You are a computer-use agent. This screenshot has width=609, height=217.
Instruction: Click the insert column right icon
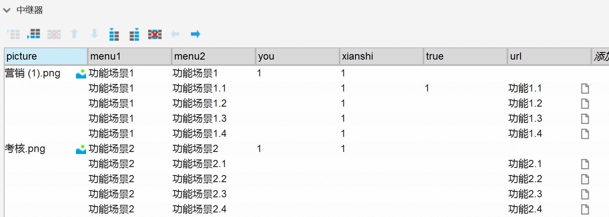(x=134, y=34)
